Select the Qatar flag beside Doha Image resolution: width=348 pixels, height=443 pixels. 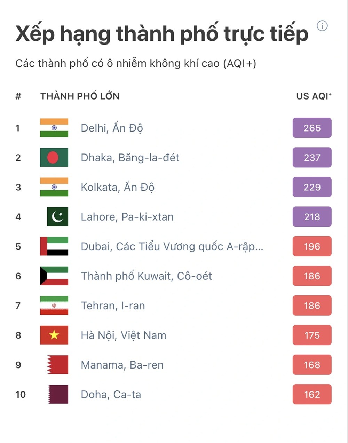(x=56, y=394)
